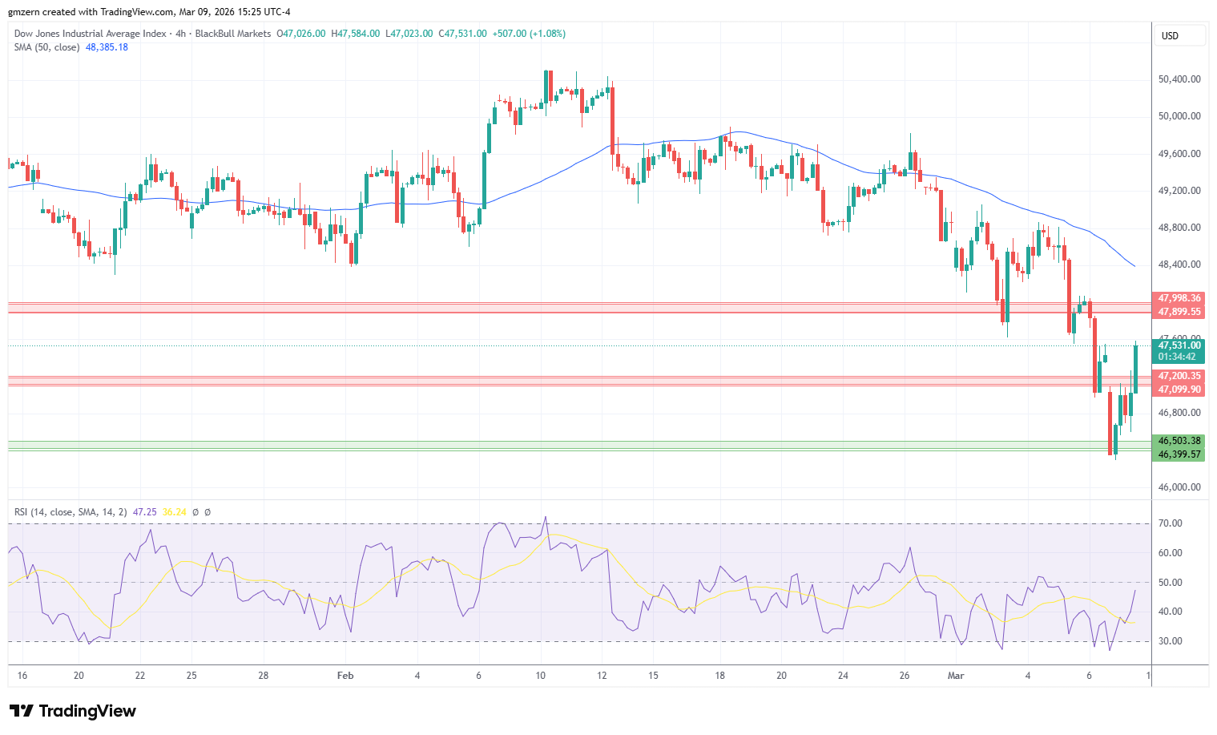Click the 48,800.00 price axis label
This screenshot has height=735, width=1217.
1179,228
